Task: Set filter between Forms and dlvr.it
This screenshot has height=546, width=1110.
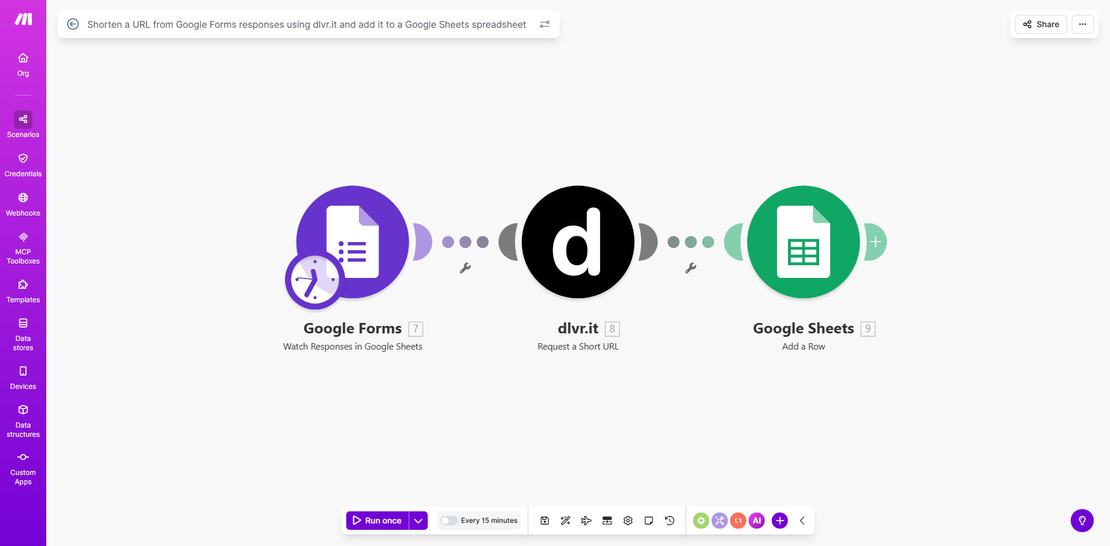Action: tap(465, 268)
